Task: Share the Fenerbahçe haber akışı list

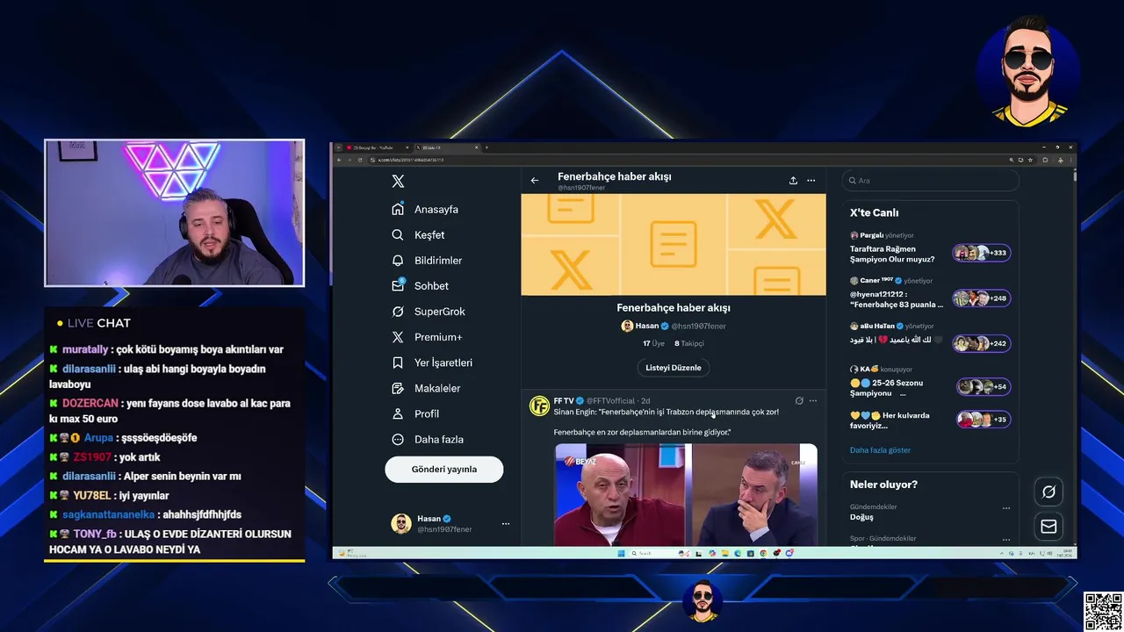Action: pos(793,180)
